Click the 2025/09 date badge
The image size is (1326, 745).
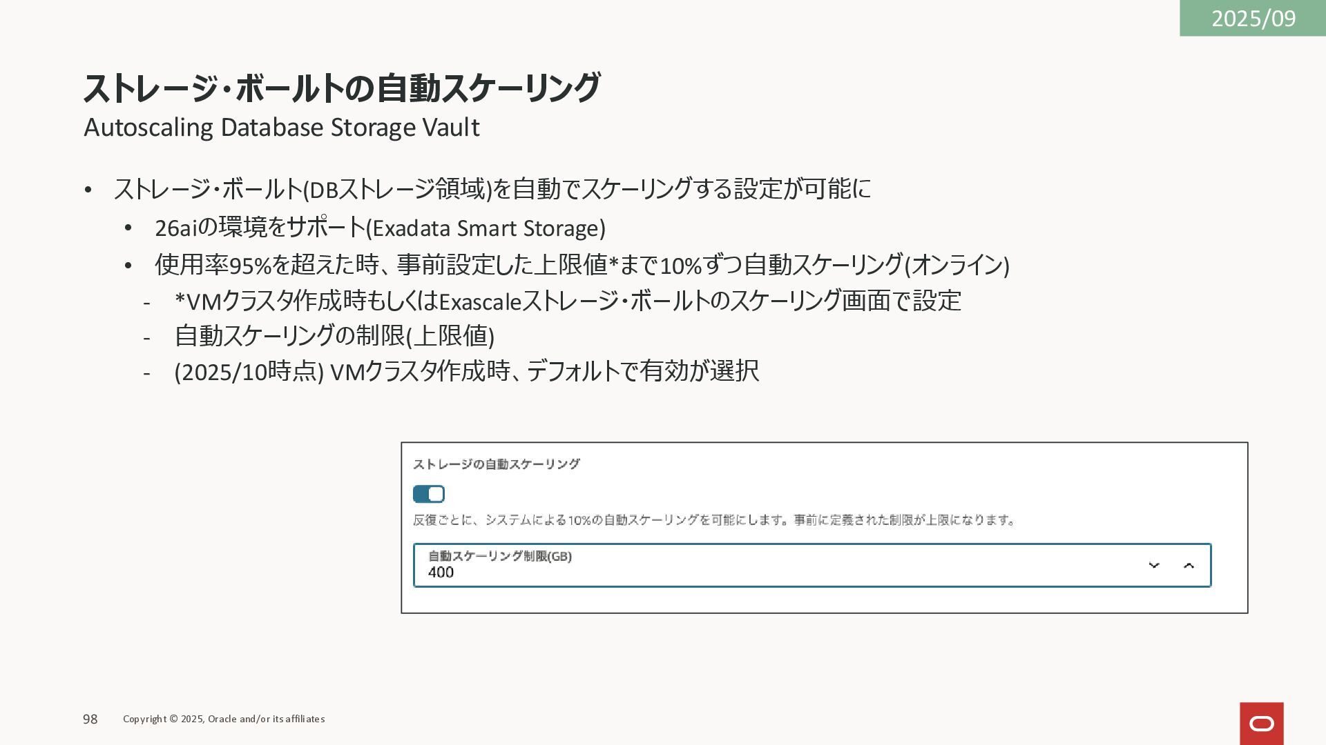[x=1253, y=18]
